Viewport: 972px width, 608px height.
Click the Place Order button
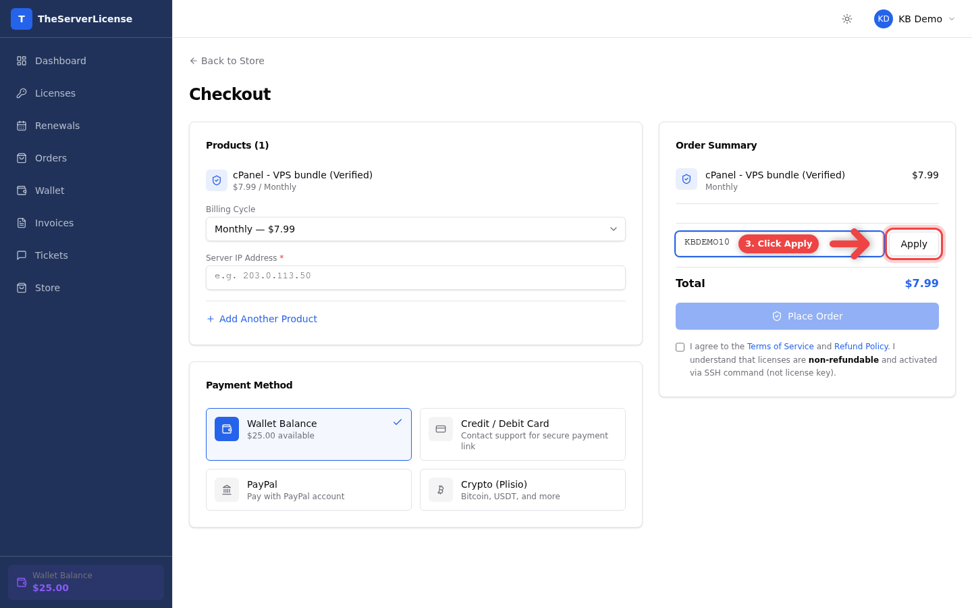[807, 316]
